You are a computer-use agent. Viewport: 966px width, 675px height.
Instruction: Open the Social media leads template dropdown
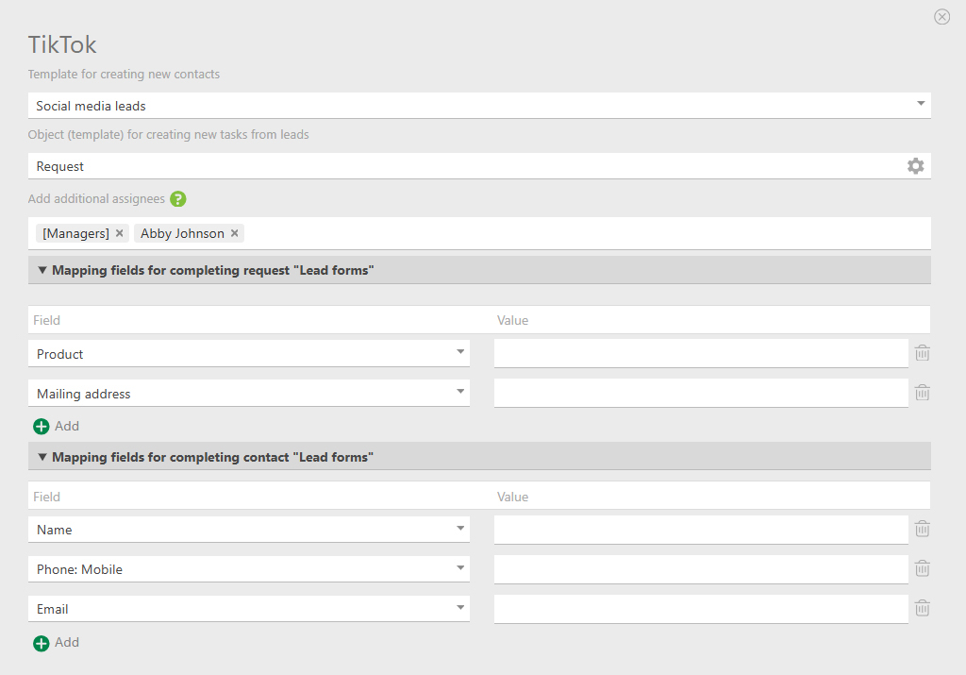[921, 105]
